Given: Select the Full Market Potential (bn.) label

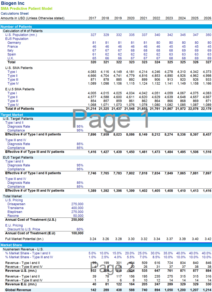Looking at the screenshot, I should click(x=24, y=239).
